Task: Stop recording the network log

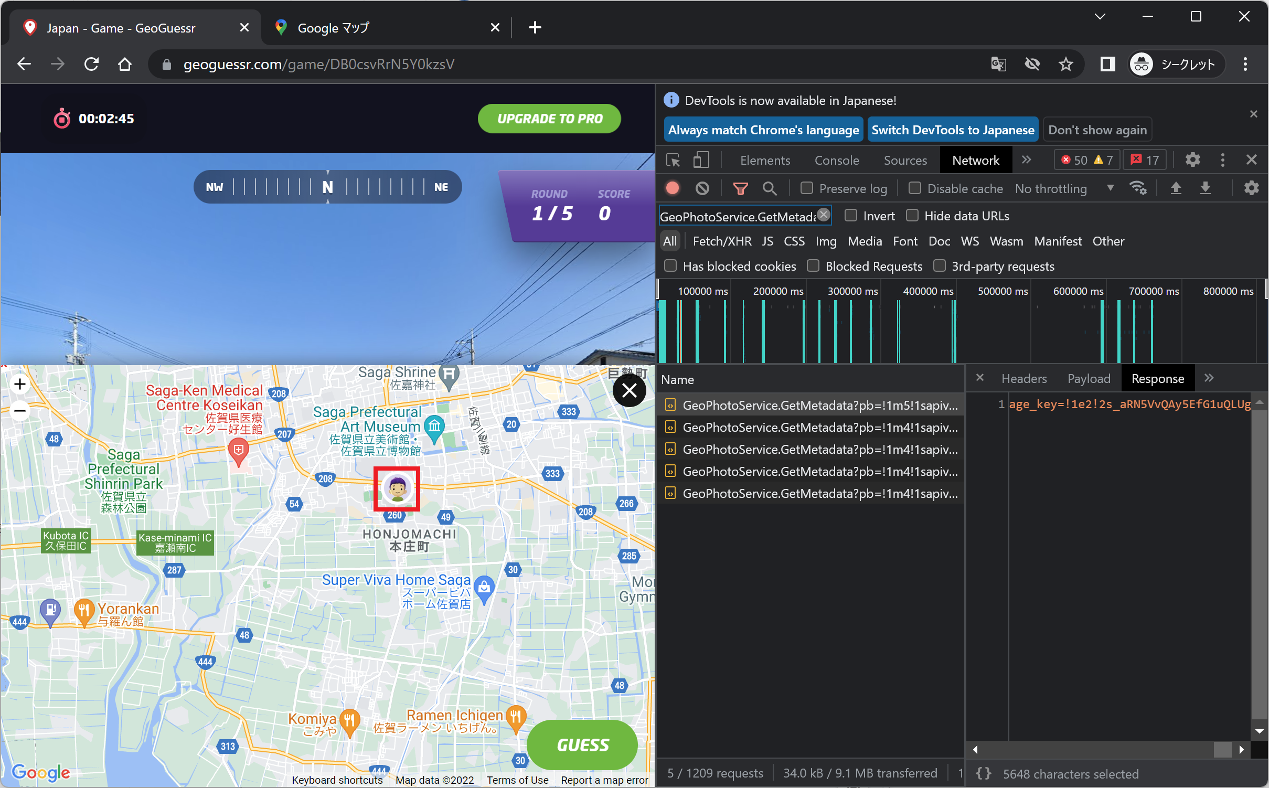Action: pyautogui.click(x=673, y=188)
